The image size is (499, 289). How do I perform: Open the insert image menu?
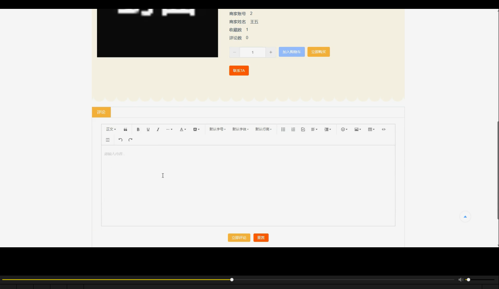tap(358, 129)
